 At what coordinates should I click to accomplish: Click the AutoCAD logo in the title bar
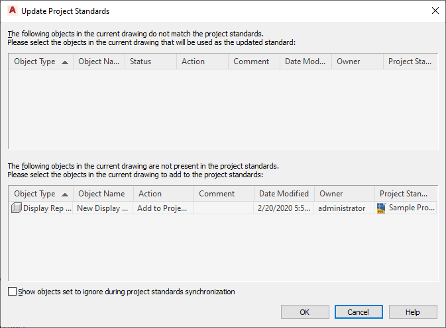click(11, 11)
